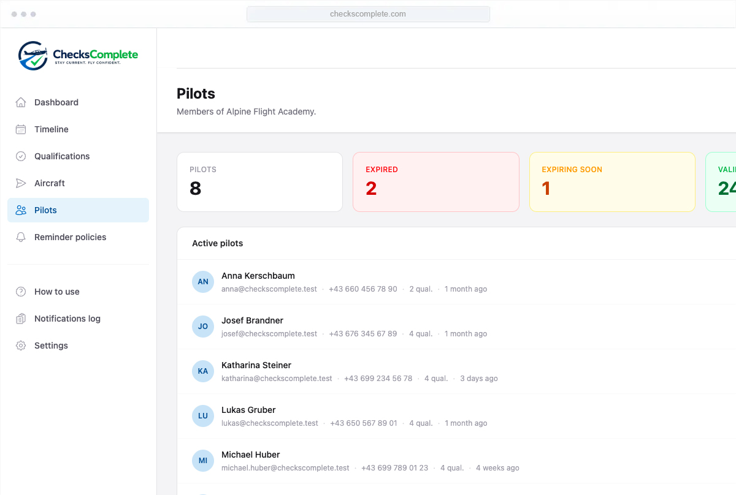This screenshot has width=736, height=495.
Task: Click the ChecksComplete logo
Action: coord(78,56)
